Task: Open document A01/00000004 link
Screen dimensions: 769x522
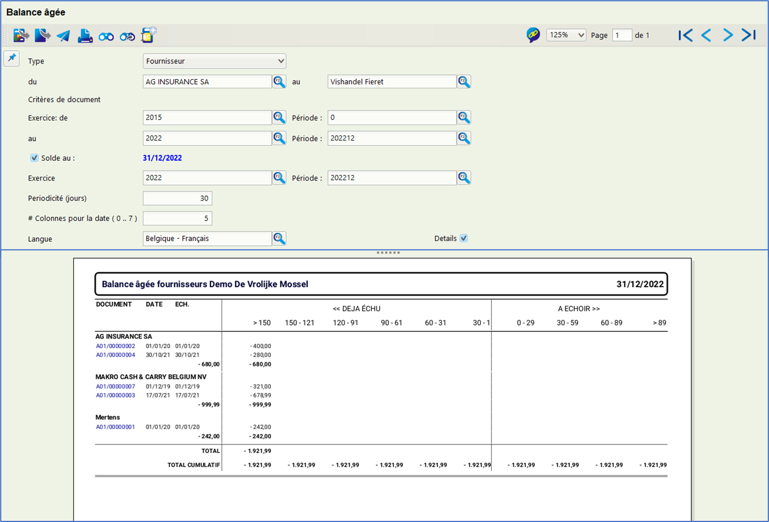Action: click(x=116, y=355)
